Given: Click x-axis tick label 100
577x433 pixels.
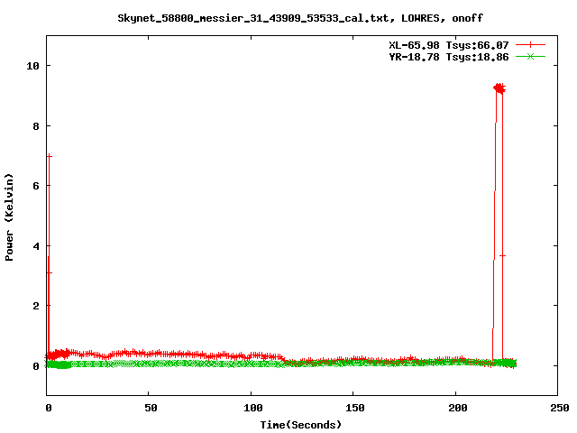Looking at the screenshot, I should tap(252, 408).
